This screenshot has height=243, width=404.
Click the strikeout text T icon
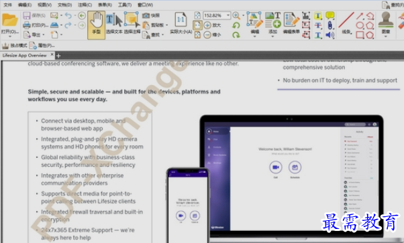click(318, 25)
